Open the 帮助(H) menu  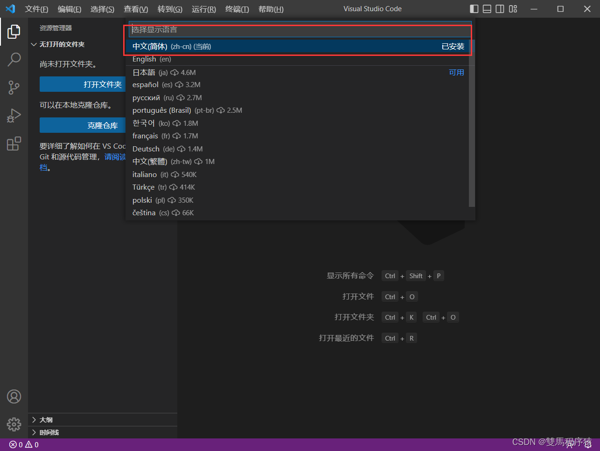click(271, 9)
